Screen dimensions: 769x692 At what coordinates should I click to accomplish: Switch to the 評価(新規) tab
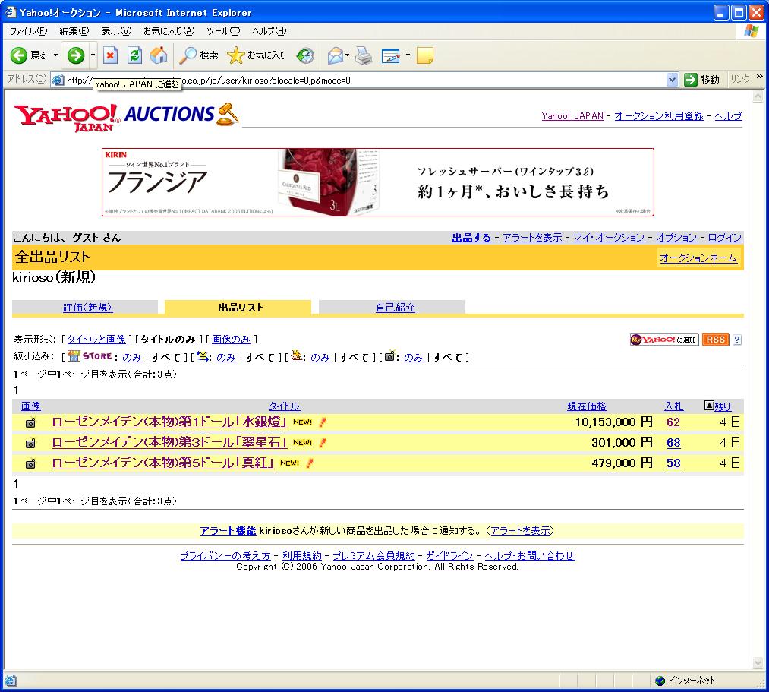click(x=87, y=308)
